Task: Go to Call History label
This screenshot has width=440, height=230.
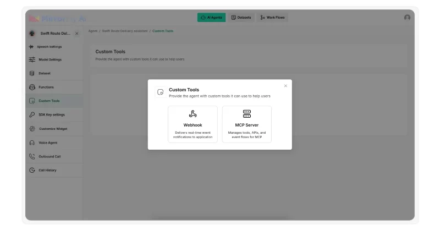Action: [47, 170]
